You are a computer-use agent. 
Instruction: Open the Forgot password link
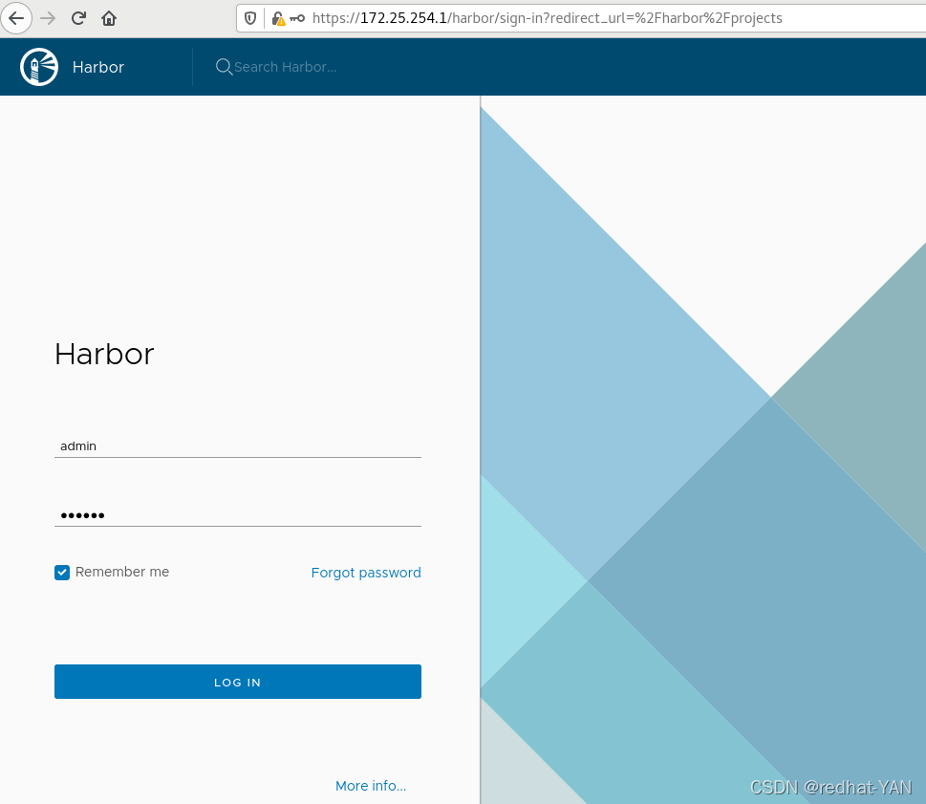point(366,573)
